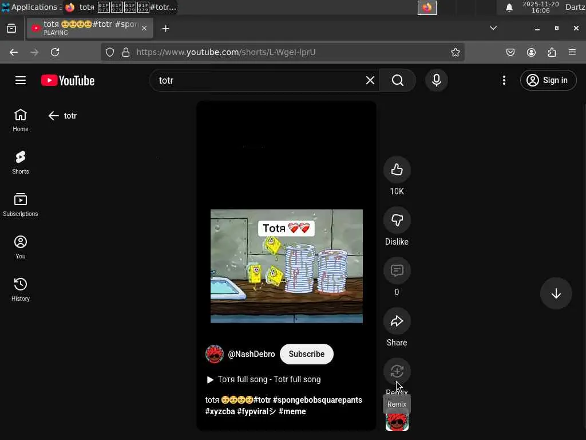The width and height of the screenshot is (586, 440).
Task: Click the Dislike thumbs-down button
Action: (x=397, y=221)
